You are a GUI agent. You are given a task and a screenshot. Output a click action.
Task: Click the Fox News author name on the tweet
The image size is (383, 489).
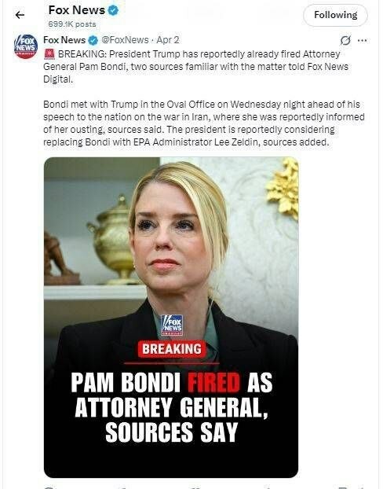pos(64,40)
